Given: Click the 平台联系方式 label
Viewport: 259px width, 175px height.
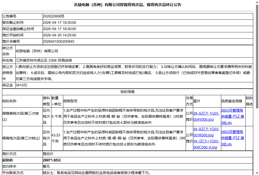Looking at the screenshot, I should tap(13, 173).
